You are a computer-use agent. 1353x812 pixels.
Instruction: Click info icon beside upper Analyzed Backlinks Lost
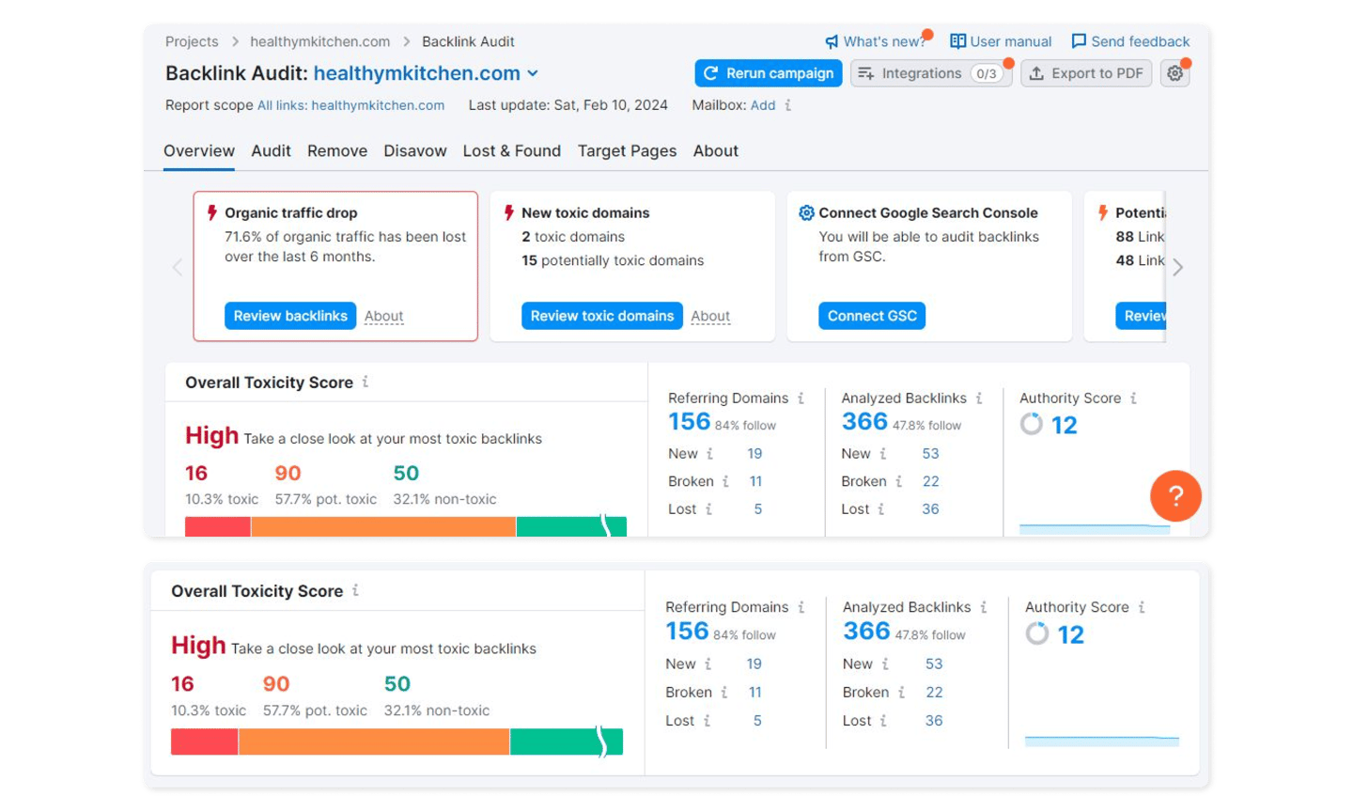click(x=880, y=509)
